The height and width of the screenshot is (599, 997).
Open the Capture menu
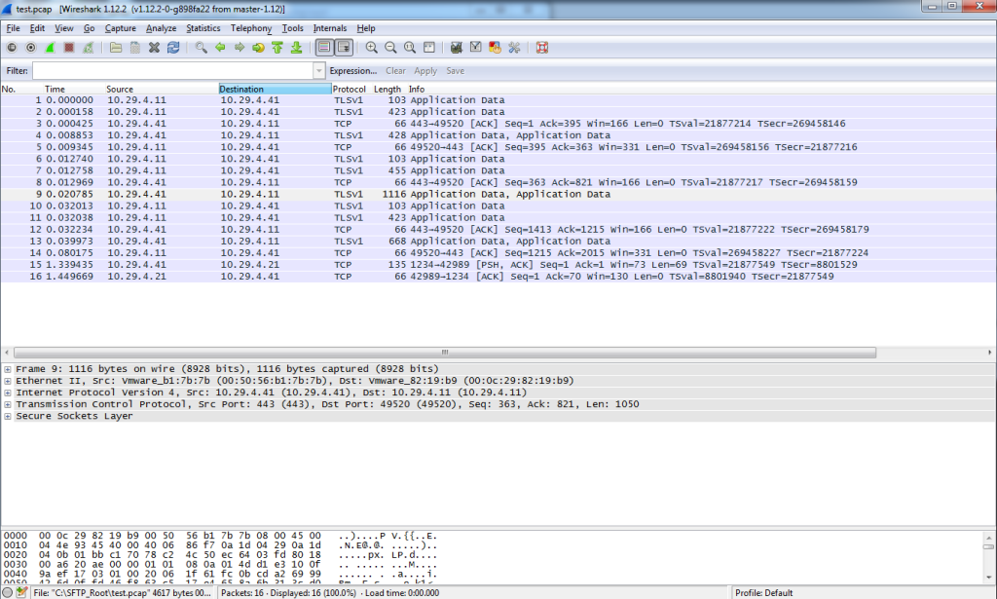click(x=120, y=28)
